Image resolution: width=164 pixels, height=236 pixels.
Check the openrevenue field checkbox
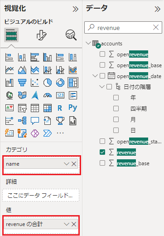102,54
